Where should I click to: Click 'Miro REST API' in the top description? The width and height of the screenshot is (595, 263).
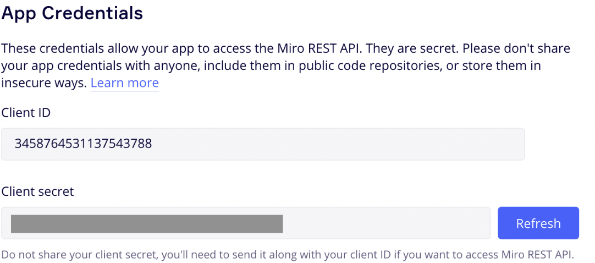point(322,48)
